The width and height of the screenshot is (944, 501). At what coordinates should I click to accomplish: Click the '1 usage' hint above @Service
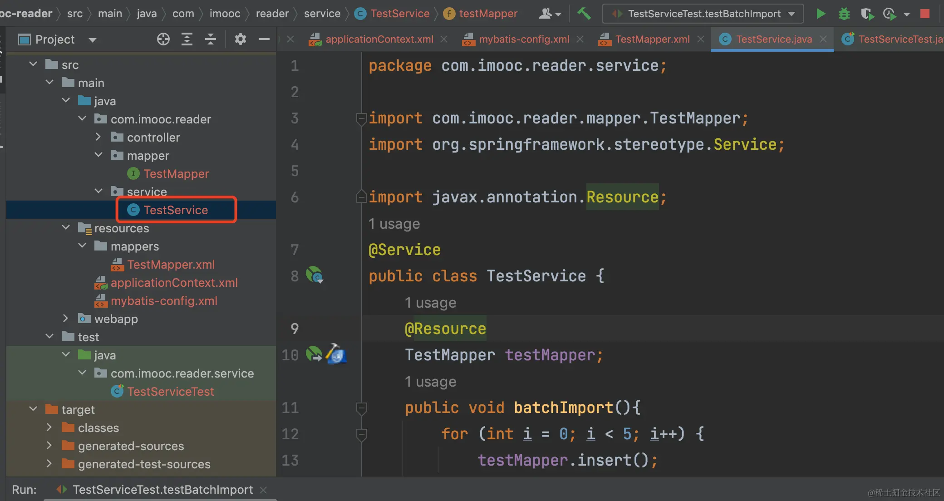point(394,224)
